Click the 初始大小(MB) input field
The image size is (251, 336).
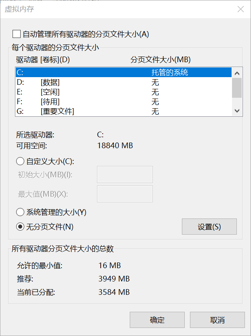click(125, 174)
